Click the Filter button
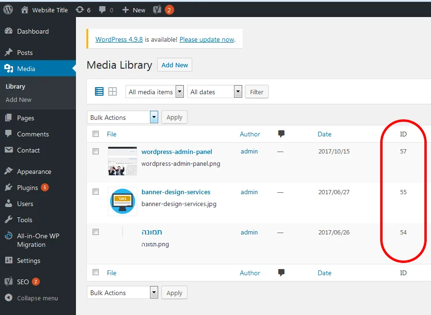 pos(256,91)
